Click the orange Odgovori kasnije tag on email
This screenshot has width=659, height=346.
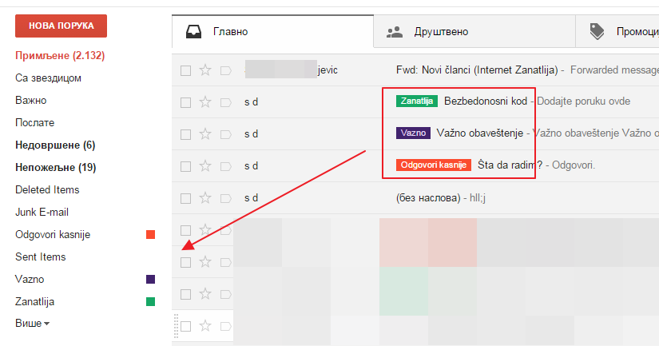pos(433,165)
